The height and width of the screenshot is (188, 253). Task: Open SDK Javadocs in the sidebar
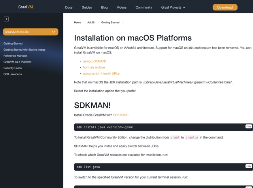[13, 74]
